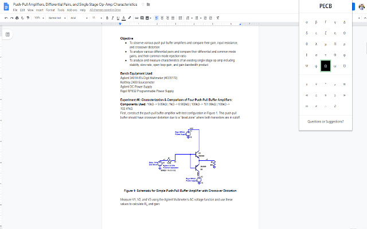This screenshot has width=367, height=229.
Task: Expand the image insert dropdown arrow
Action: pos(150,18)
